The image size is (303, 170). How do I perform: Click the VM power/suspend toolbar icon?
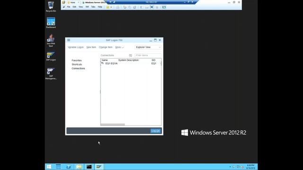point(107,7)
